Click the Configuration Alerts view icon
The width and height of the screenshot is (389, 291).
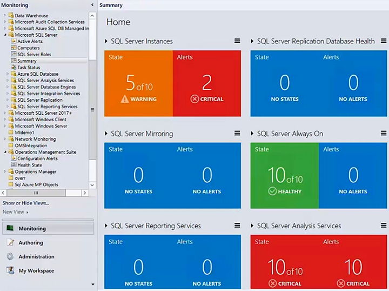[x=14, y=158]
